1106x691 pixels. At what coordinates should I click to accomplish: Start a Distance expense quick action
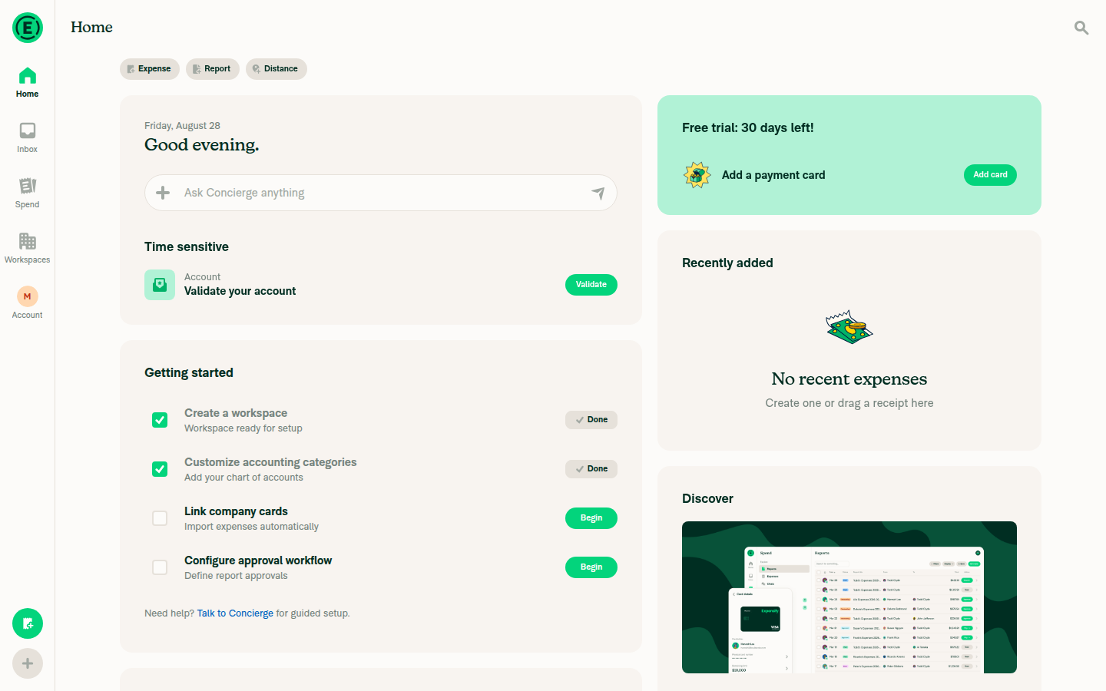coord(276,69)
